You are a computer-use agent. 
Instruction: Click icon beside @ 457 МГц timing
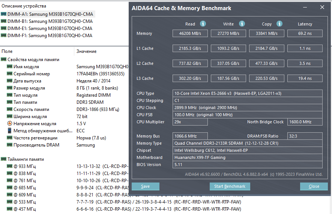9,209
